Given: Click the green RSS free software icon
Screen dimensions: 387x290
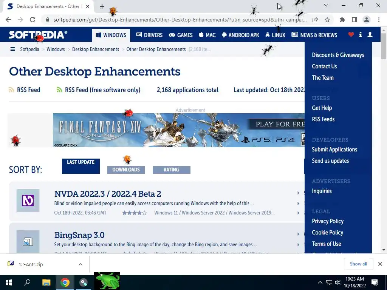Looking at the screenshot, I should point(59,90).
